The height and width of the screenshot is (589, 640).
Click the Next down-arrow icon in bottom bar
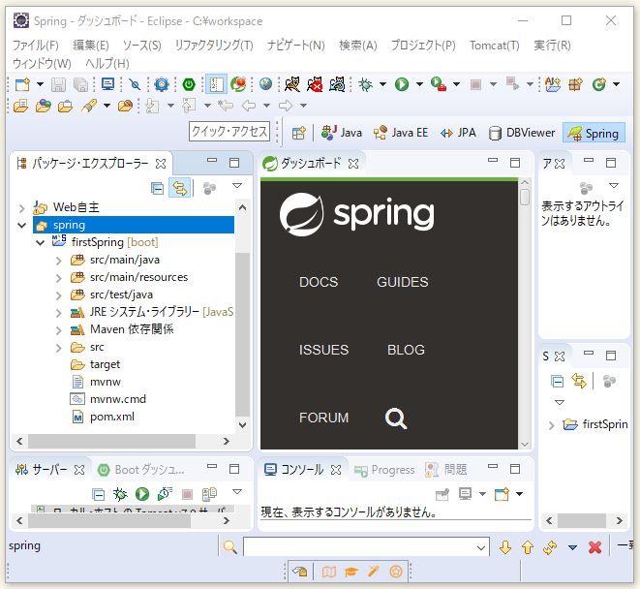click(x=505, y=547)
